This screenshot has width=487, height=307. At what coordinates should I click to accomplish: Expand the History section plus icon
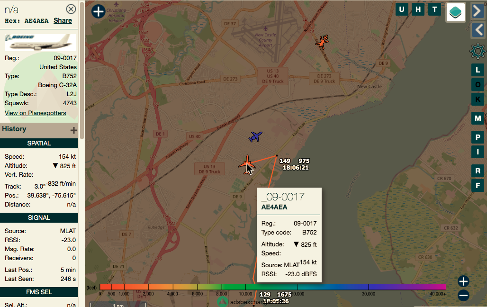coord(73,130)
